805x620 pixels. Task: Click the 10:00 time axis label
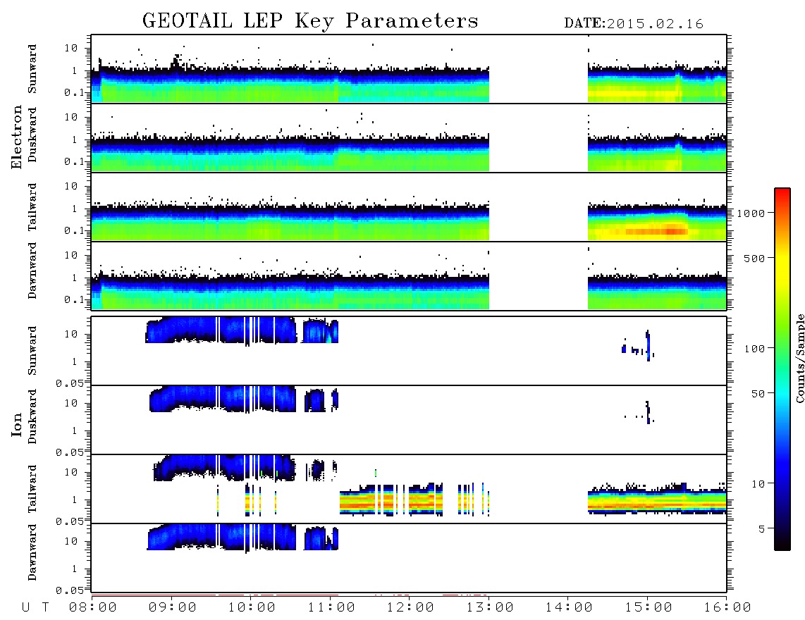[x=252, y=608]
